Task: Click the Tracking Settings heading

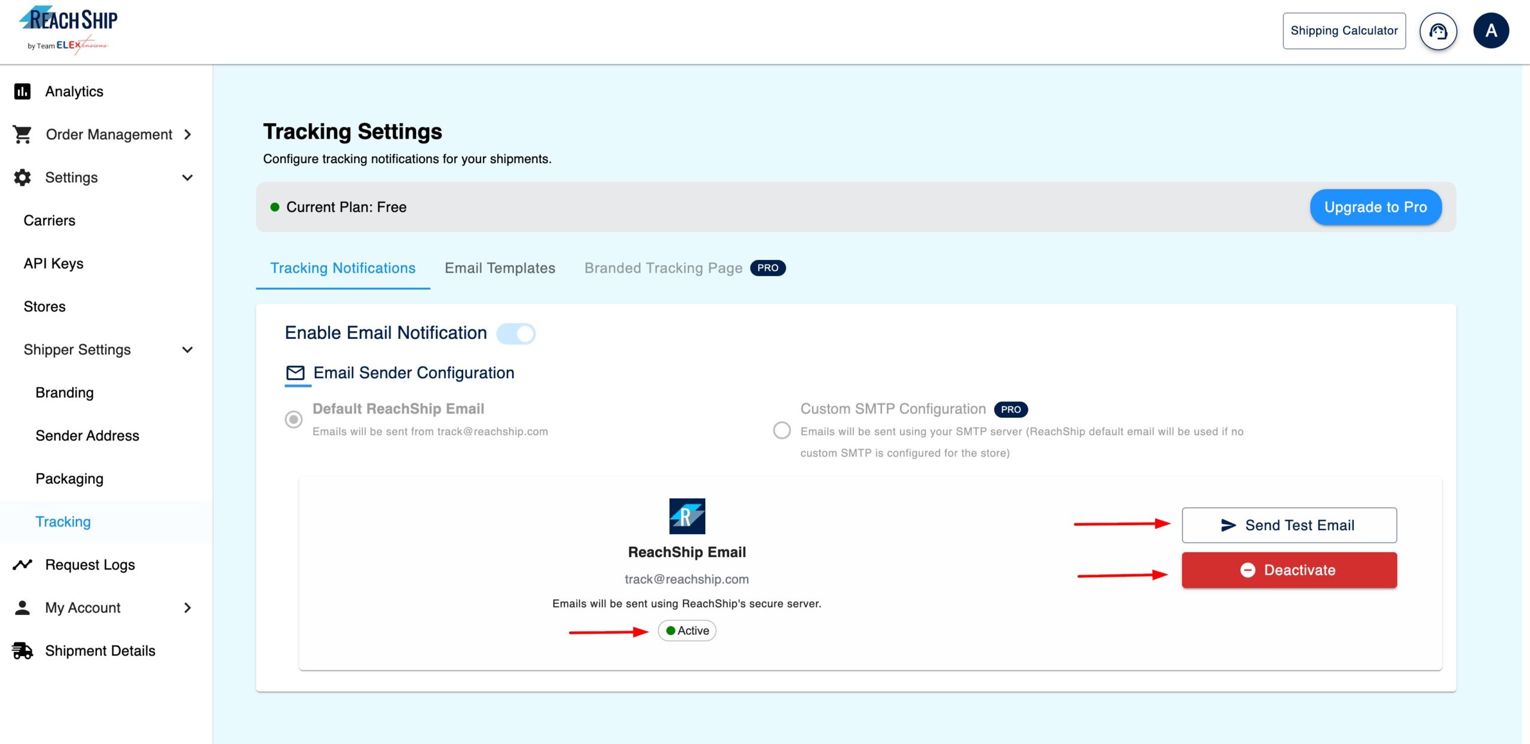Action: [353, 131]
